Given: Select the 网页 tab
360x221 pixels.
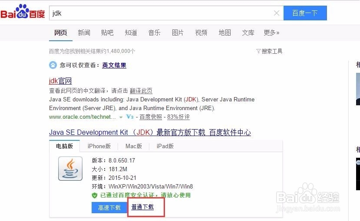Looking at the screenshot, I should pos(61,33).
